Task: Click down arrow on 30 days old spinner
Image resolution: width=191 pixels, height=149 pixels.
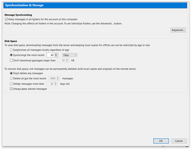Action: tap(56, 85)
